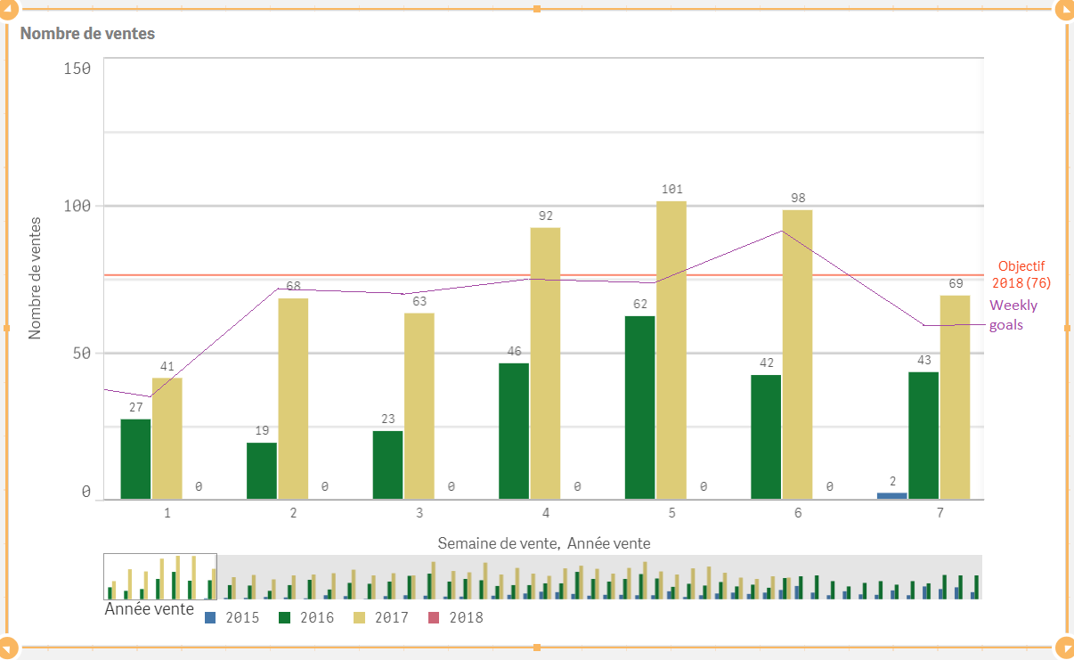Click the left edge center resize handle
Viewport: 1074px width, 660px height.
(7, 329)
